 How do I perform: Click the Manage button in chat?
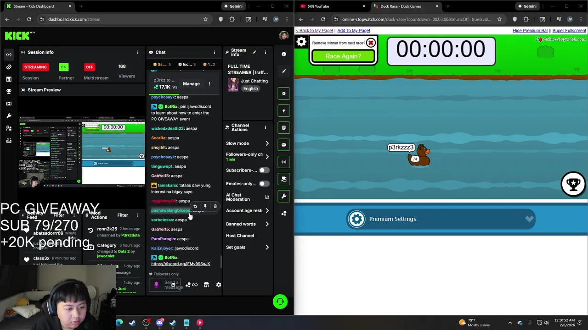coord(191,84)
